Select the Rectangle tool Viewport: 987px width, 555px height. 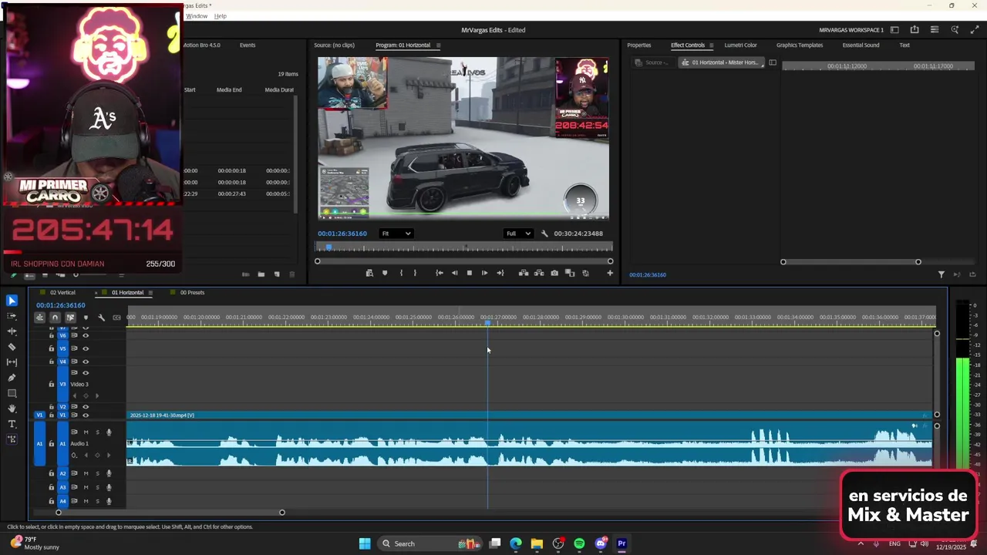(12, 393)
